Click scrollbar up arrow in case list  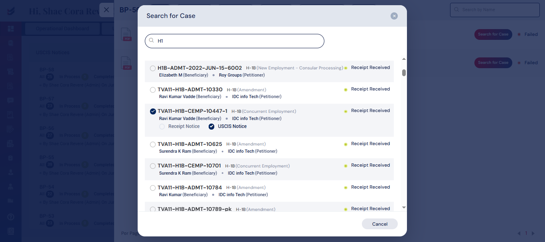[404, 59]
